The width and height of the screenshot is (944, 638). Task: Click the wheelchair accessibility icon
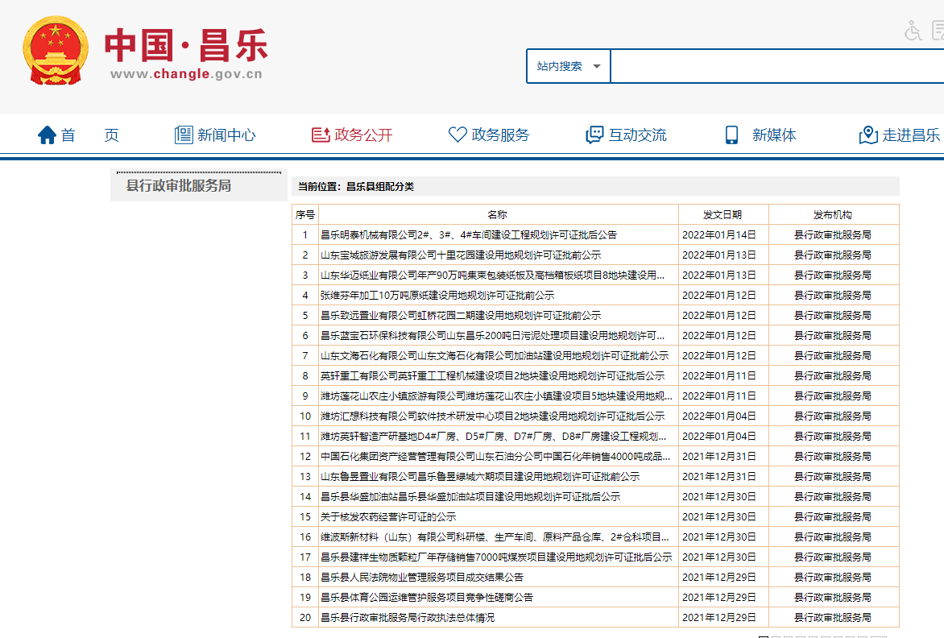click(x=913, y=31)
